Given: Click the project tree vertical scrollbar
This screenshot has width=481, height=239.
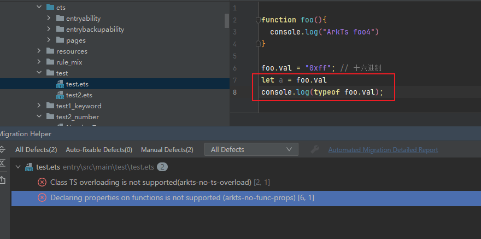Looking at the screenshot, I should (227, 21).
